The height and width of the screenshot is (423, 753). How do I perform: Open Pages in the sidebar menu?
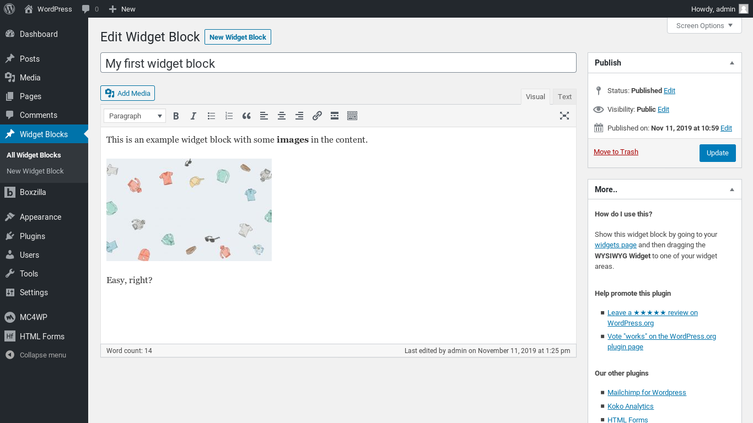tap(44, 96)
